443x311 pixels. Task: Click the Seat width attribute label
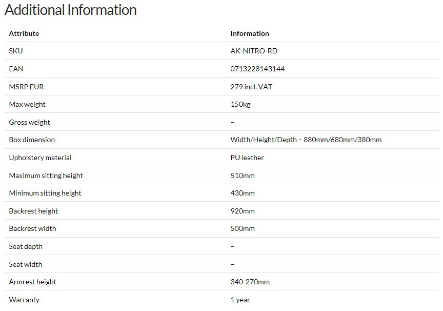[x=26, y=264]
